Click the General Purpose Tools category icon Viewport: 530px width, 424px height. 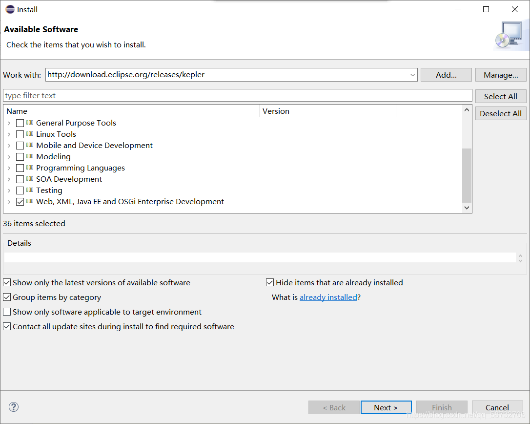(30, 123)
